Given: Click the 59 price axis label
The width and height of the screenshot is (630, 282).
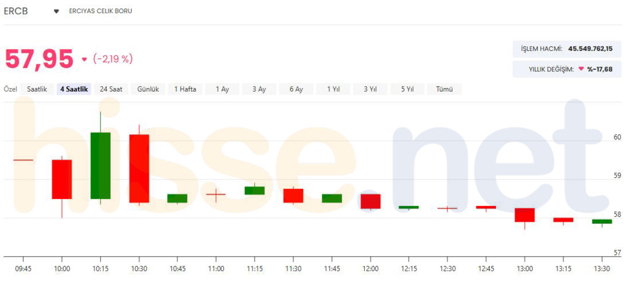Looking at the screenshot, I should pyautogui.click(x=617, y=176).
